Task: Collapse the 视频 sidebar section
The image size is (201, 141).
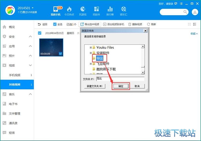Action: [x=30, y=65]
